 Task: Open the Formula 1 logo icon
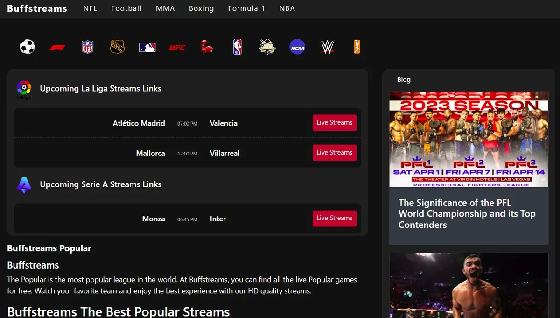[x=57, y=47]
